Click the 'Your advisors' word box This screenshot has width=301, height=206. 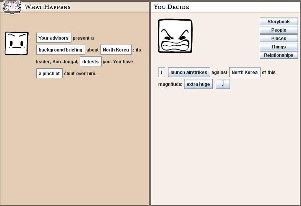53,38
